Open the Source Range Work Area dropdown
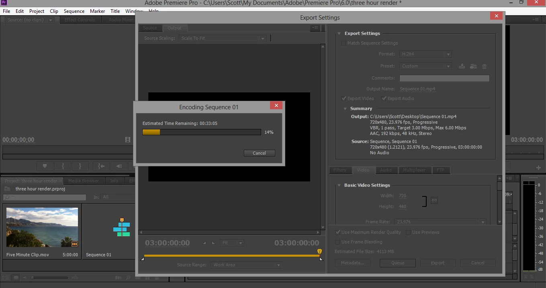 246,265
